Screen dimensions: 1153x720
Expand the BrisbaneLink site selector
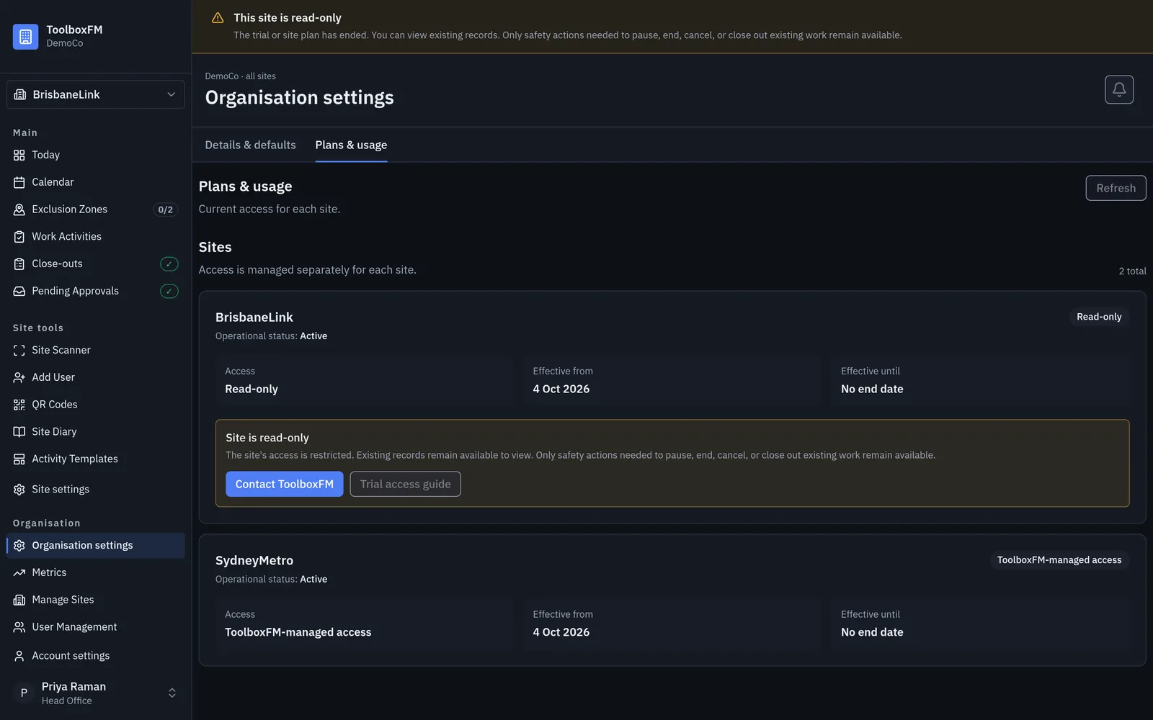tap(96, 94)
